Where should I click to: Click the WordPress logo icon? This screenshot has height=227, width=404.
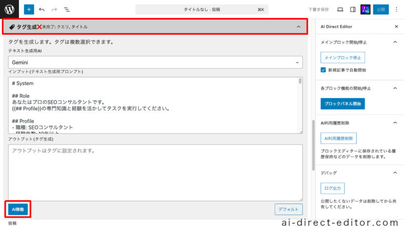tap(9, 9)
